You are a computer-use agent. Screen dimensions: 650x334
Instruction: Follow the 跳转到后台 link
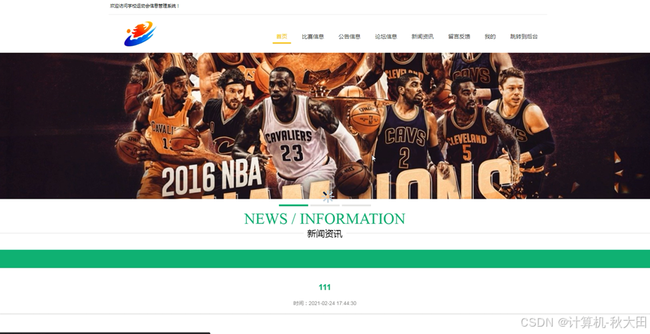pos(524,37)
